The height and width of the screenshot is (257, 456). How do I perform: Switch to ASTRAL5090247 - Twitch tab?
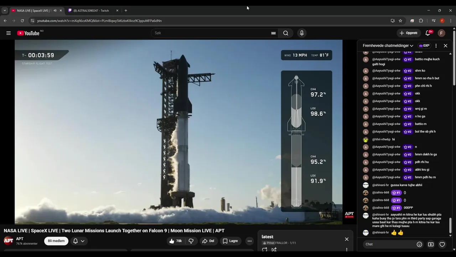tap(93, 11)
